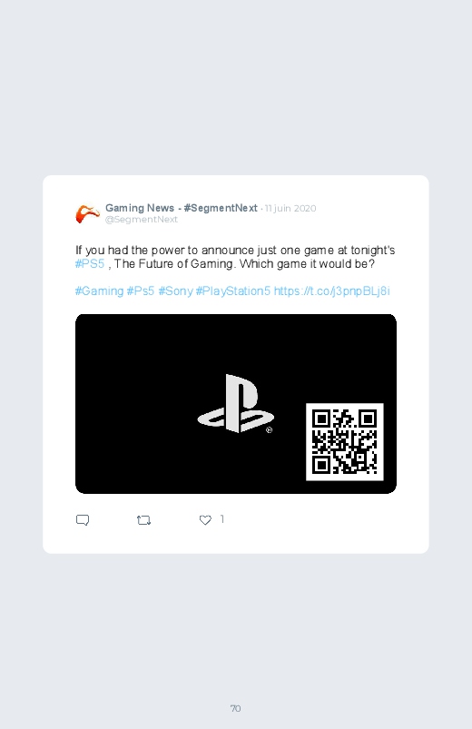Click the registered trademark symbol beside logo
Image resolution: width=472 pixels, height=729 pixels.
tap(269, 430)
